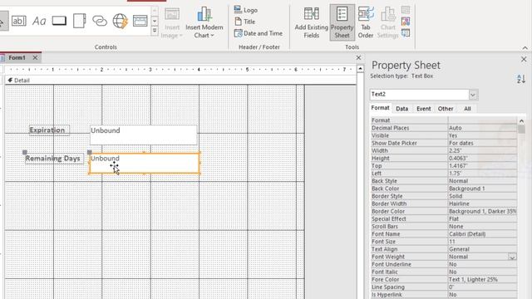Click the Chart Settings button

pyautogui.click(x=387, y=23)
